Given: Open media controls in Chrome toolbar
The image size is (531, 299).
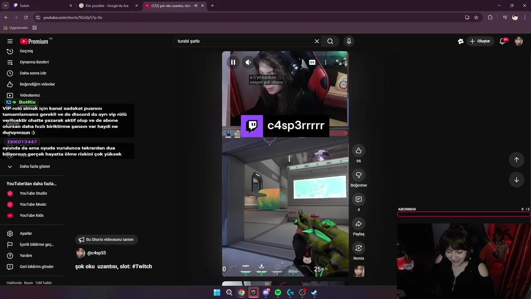Looking at the screenshot, I should pos(505,17).
